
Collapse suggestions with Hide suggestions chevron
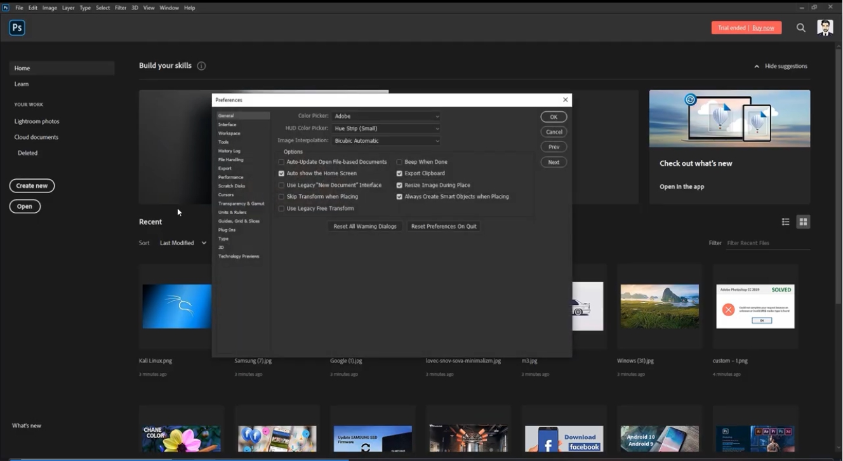757,66
